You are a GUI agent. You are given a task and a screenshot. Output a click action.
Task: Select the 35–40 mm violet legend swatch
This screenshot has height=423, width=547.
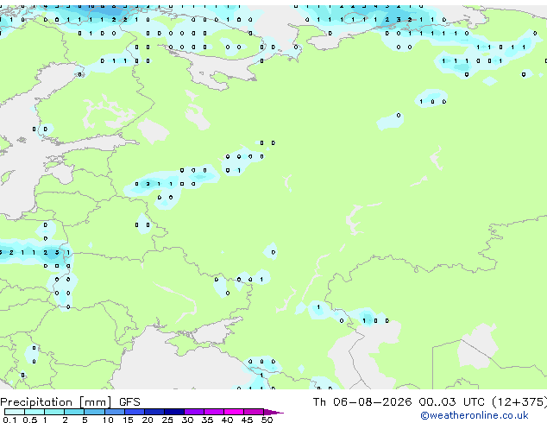coord(214,412)
